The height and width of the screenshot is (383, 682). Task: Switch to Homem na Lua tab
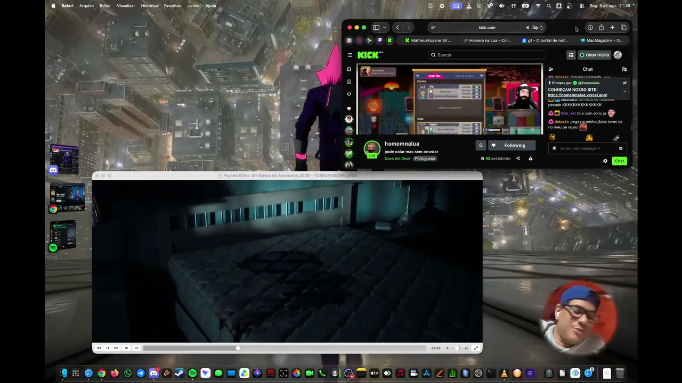[487, 40]
